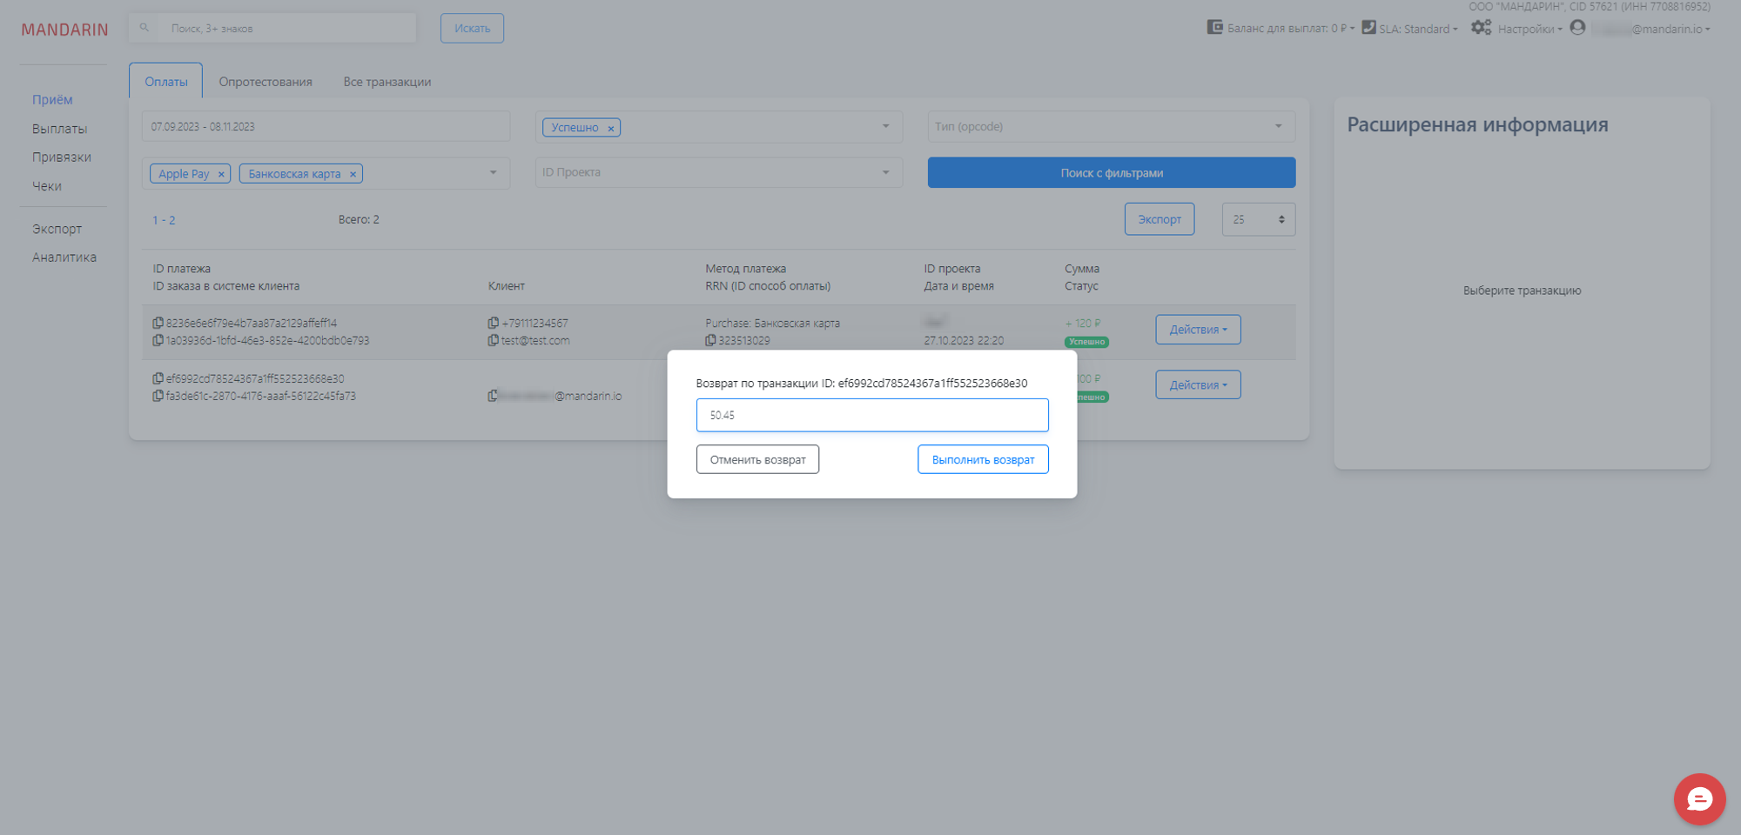Open the Все транзакции tab
Image resolution: width=1741 pixels, height=835 pixels.
pos(387,82)
